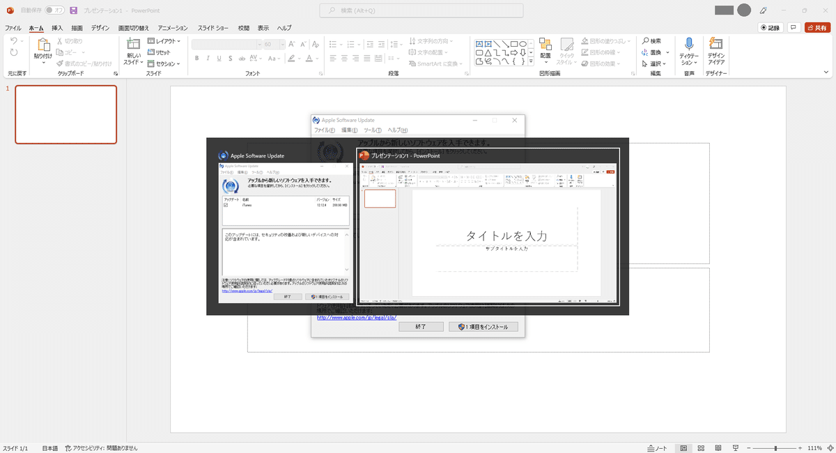Click the Dictation microphone icon
The height and width of the screenshot is (453, 836).
coord(689,45)
